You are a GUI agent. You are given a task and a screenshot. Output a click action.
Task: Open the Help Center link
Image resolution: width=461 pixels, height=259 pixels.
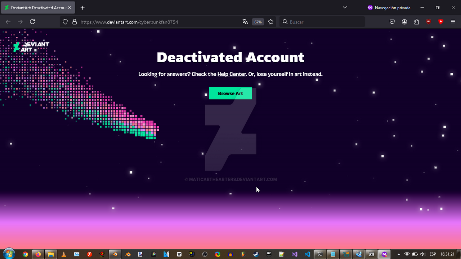point(232,74)
